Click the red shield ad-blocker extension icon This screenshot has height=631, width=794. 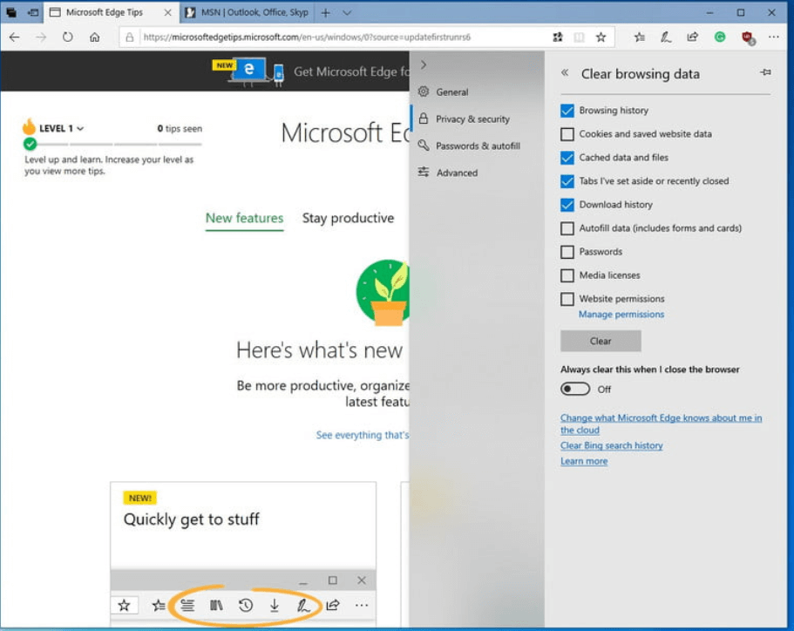[748, 37]
